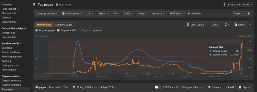
Task: Open the Analyze with Letaido dropdown
Action: click(238, 4)
